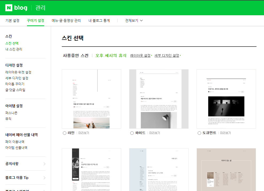Click the 와이드 skin name label

coord(140,133)
